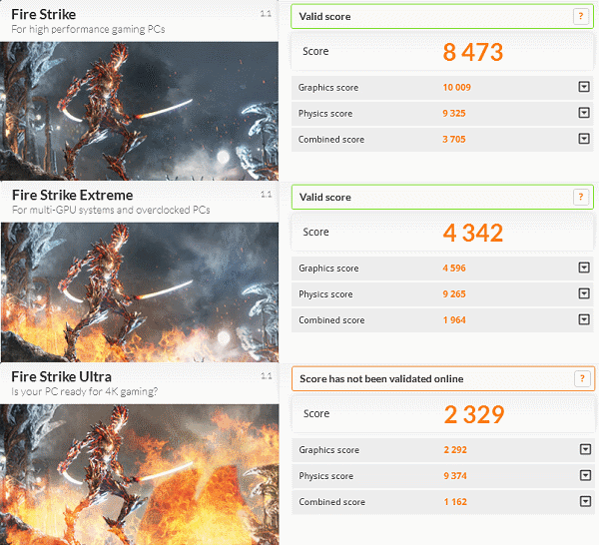Screen dimensions: 599x545
Task: Click the Fire Strike 'Valid score' banner
Action: (x=442, y=16)
